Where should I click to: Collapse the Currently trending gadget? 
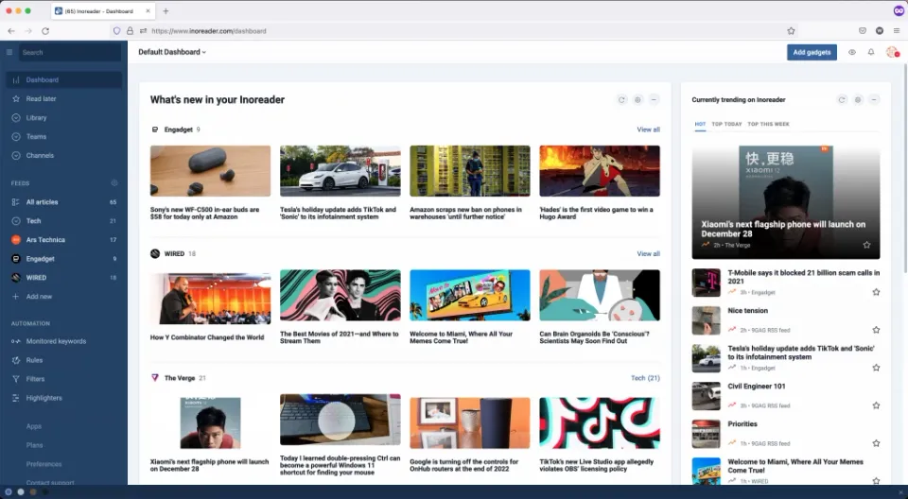(874, 99)
